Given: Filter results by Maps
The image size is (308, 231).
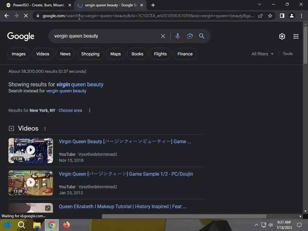Looking at the screenshot, I should [x=115, y=54].
